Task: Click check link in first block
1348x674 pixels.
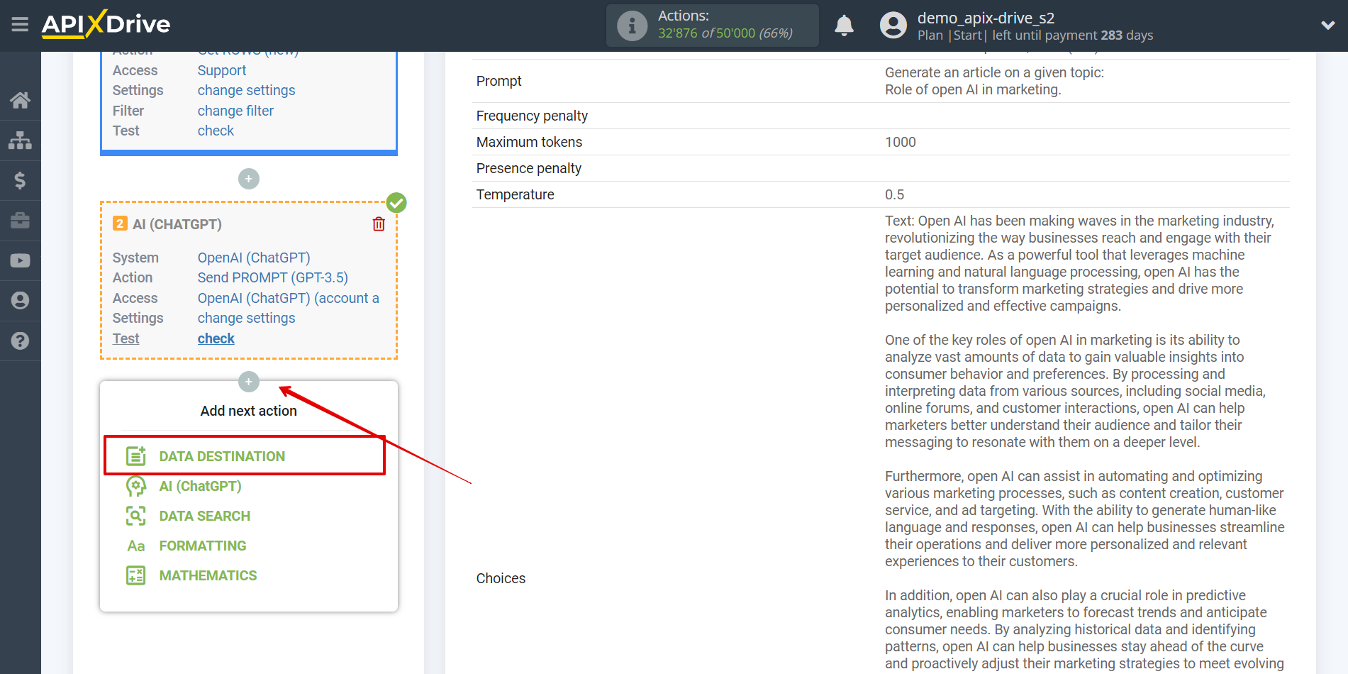Action: pos(216,131)
